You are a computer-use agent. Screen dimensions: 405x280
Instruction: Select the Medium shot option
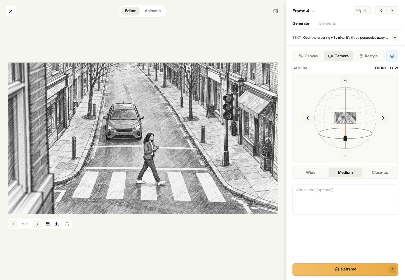(345, 172)
